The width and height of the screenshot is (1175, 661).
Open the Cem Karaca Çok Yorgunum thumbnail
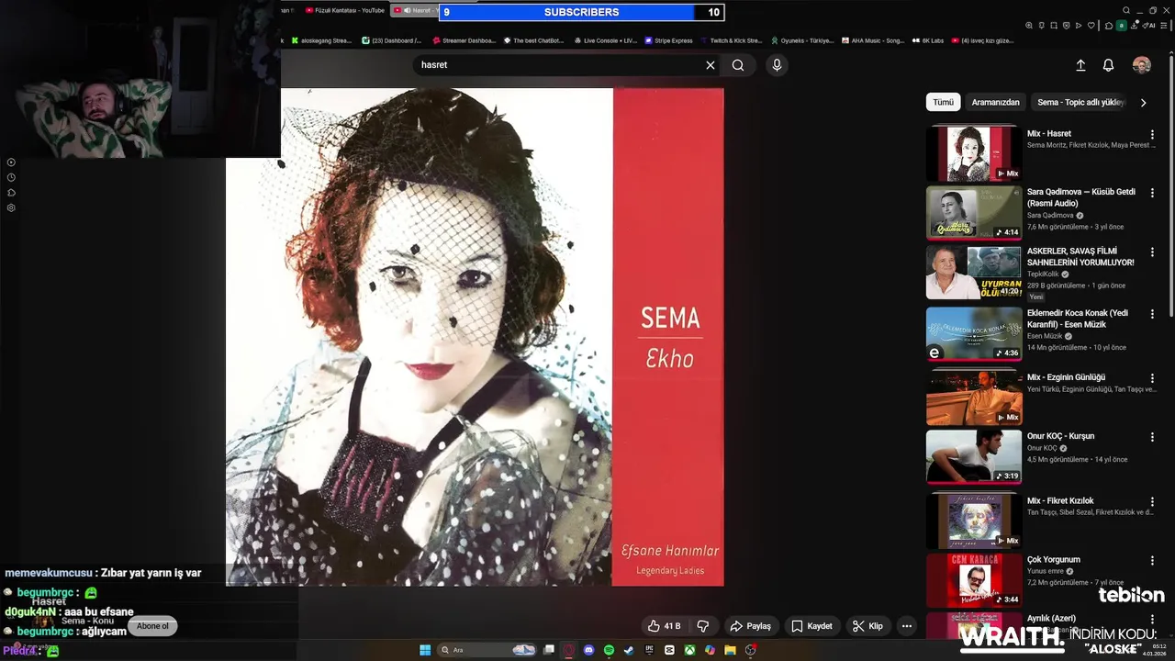pyautogui.click(x=974, y=580)
